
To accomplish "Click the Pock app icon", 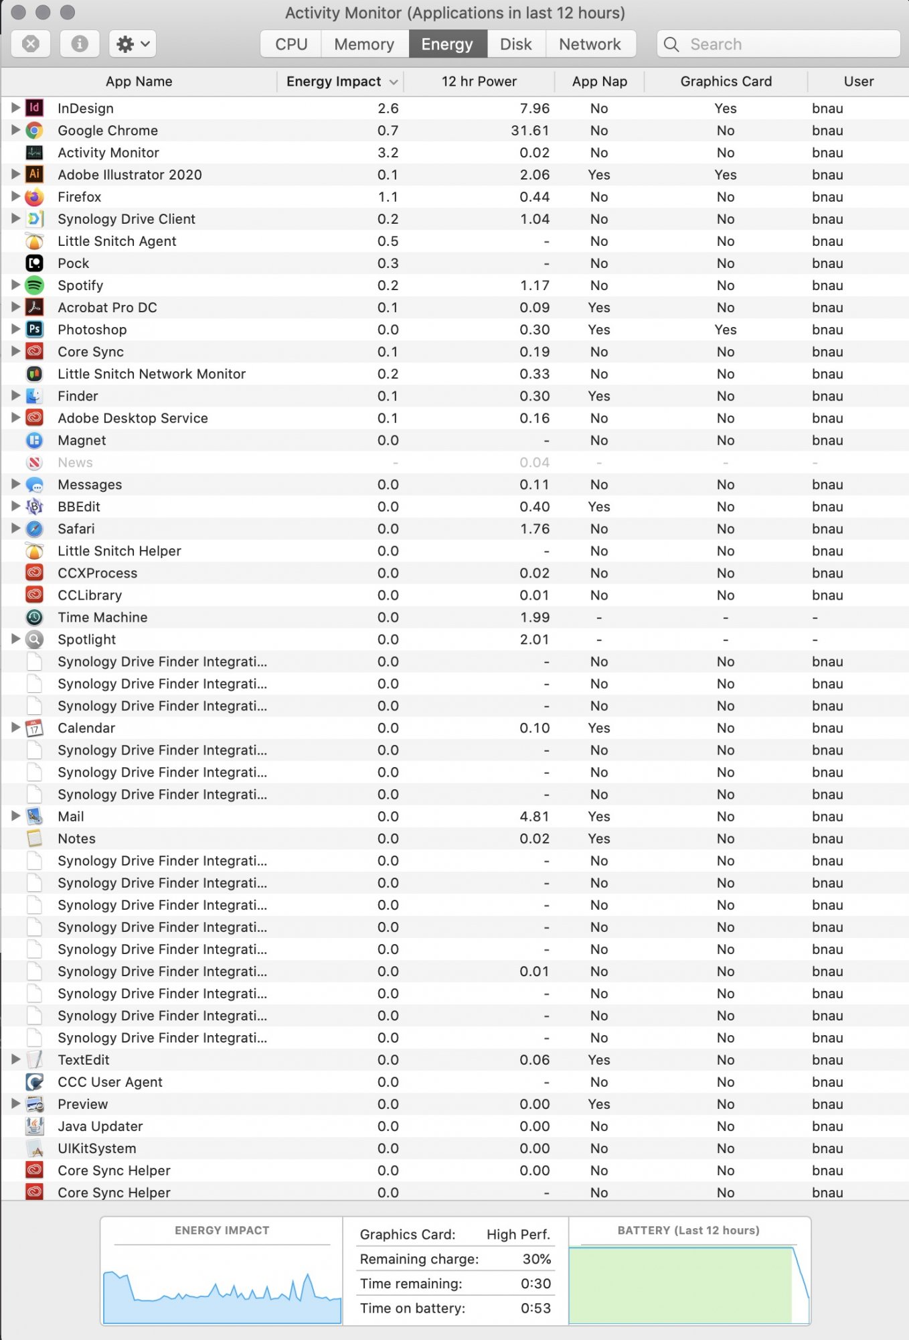I will pyautogui.click(x=34, y=263).
